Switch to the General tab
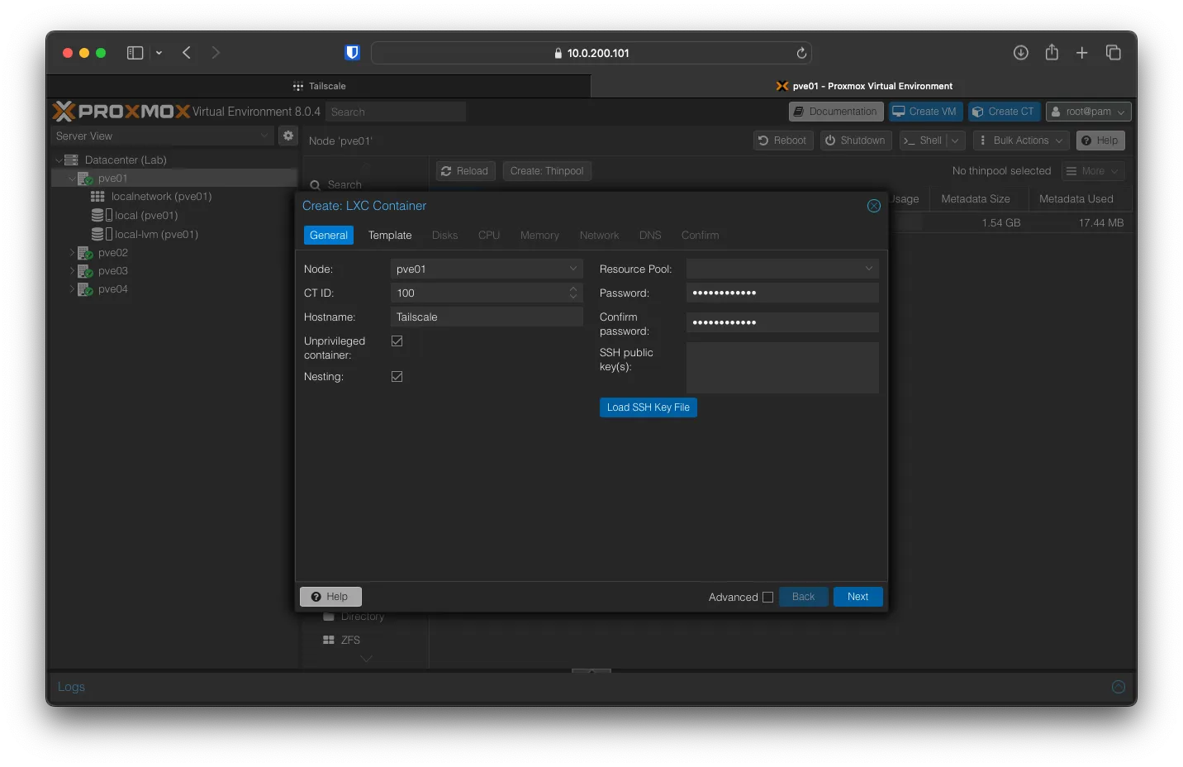Image resolution: width=1183 pixels, height=767 pixels. click(x=329, y=236)
